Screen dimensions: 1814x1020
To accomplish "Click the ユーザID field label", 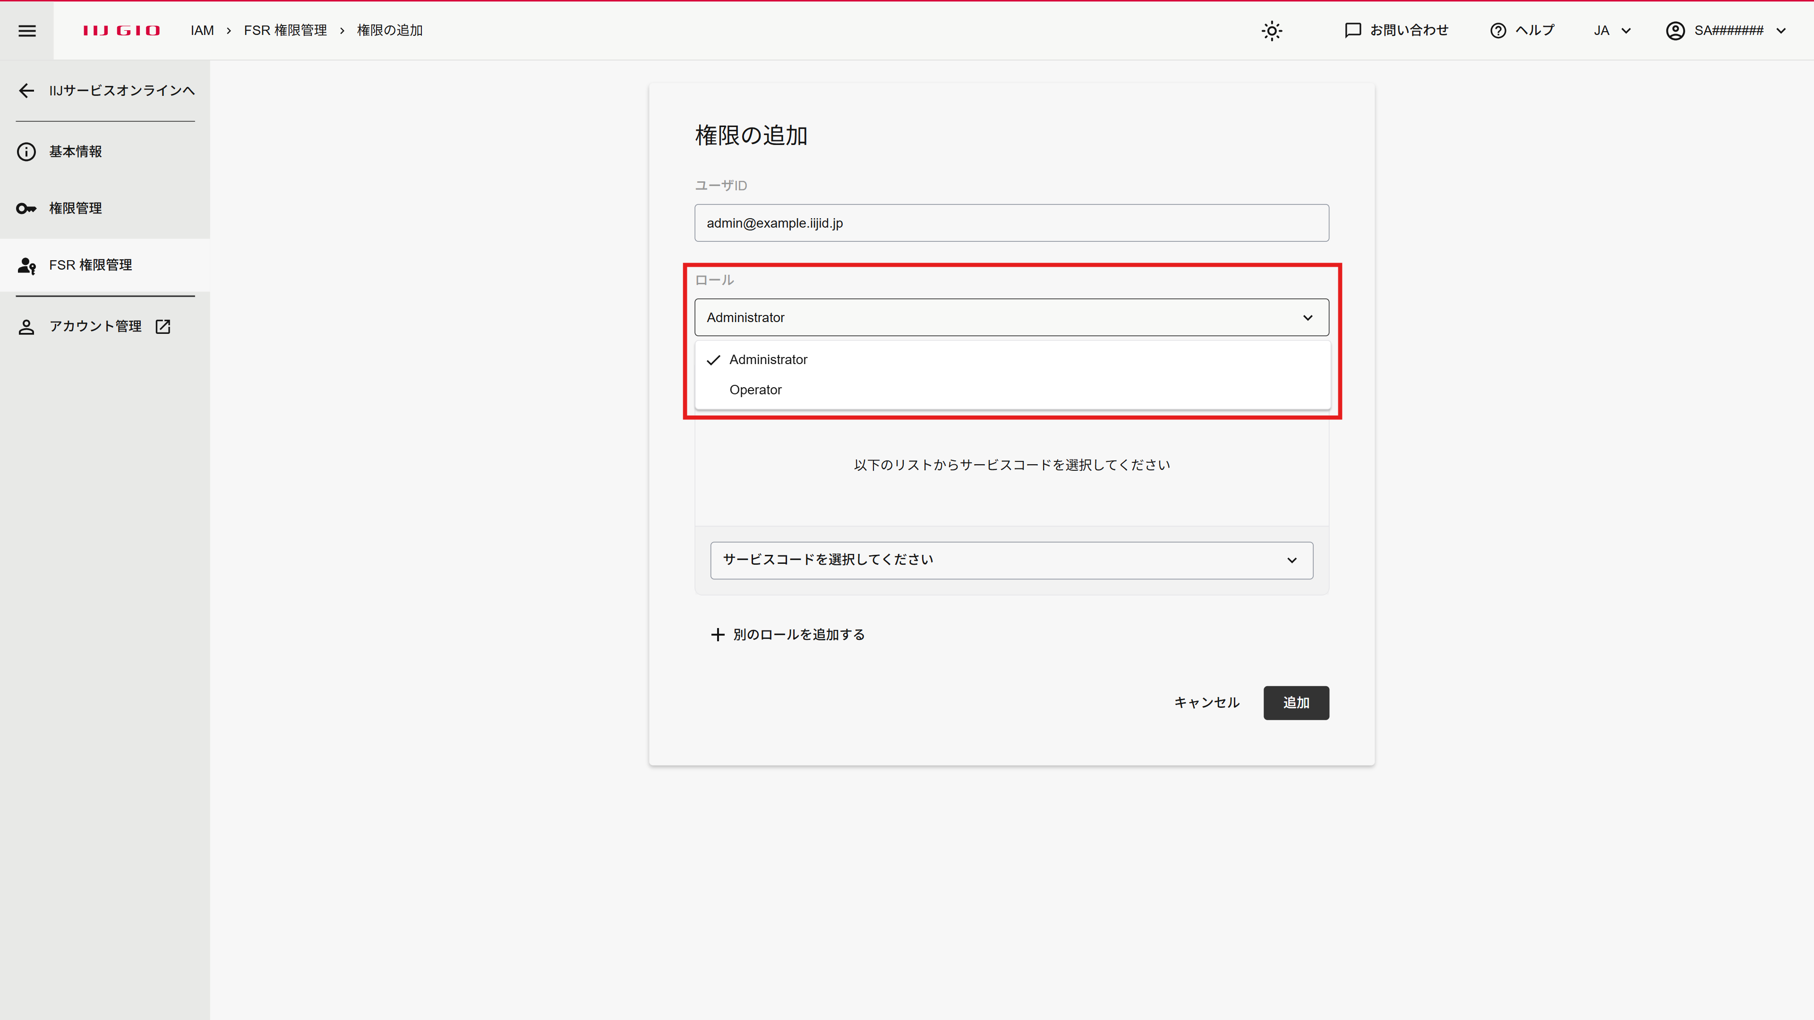I will click(x=720, y=186).
